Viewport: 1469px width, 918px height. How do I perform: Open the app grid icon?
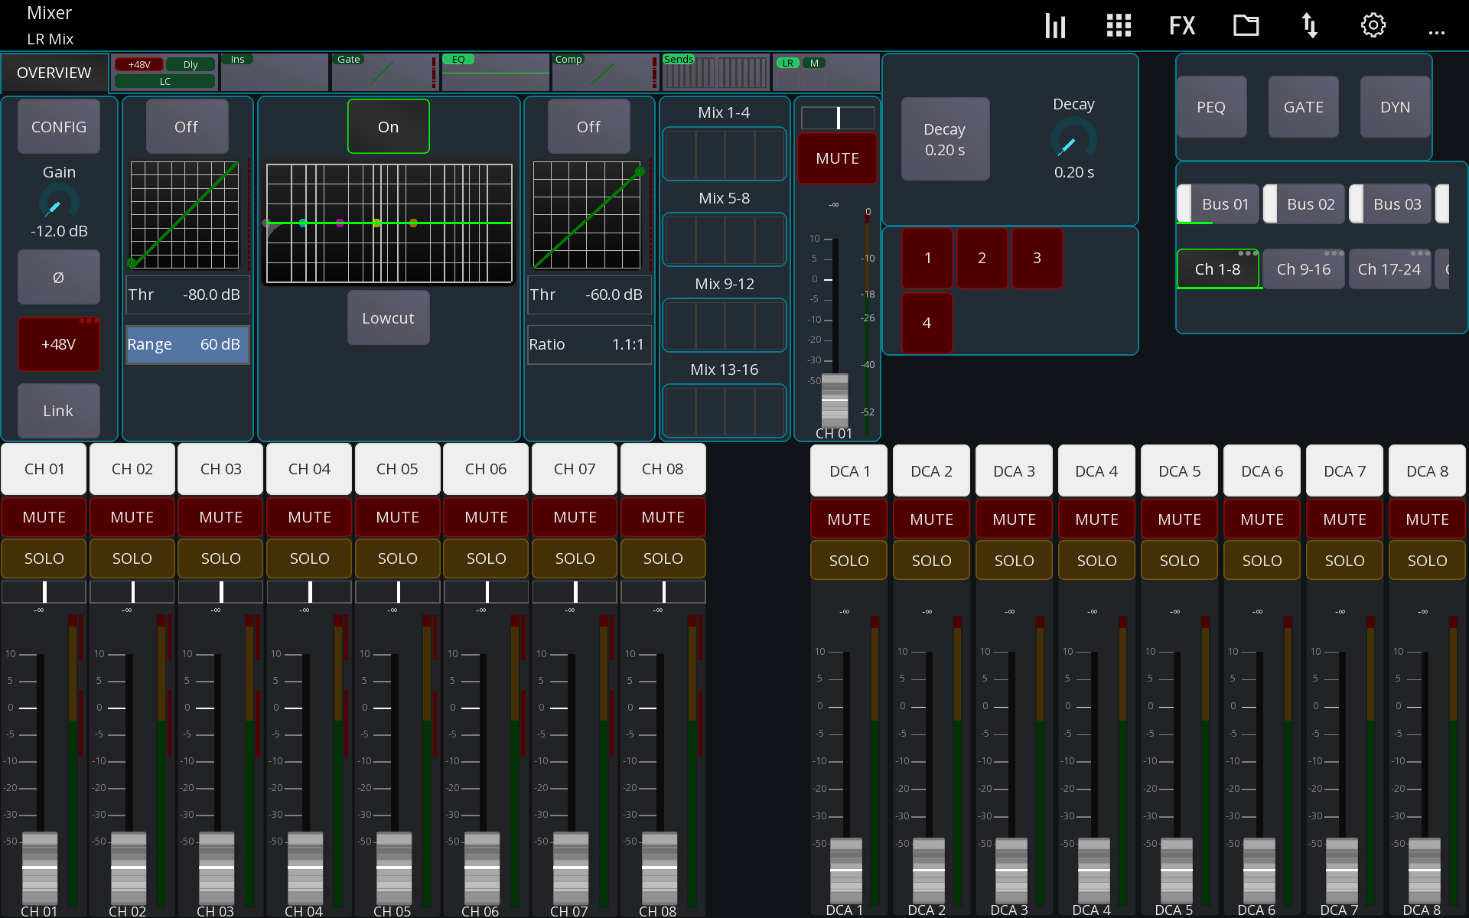pyautogui.click(x=1118, y=24)
